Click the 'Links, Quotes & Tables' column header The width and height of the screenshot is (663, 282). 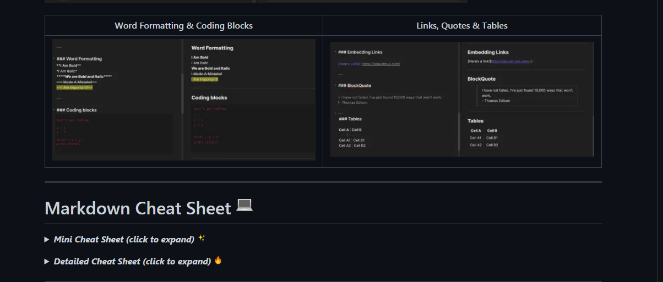462,26
